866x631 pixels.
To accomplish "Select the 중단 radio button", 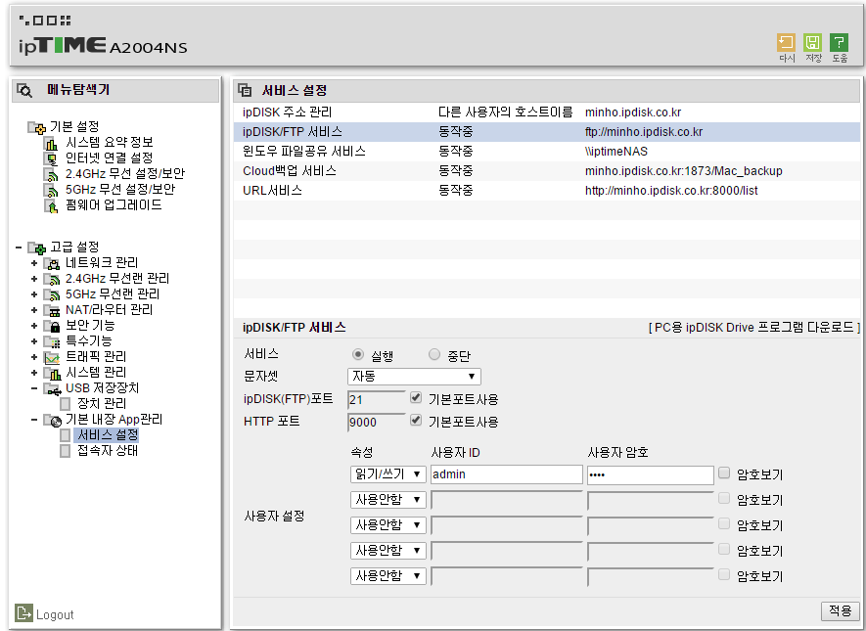I will 434,354.
